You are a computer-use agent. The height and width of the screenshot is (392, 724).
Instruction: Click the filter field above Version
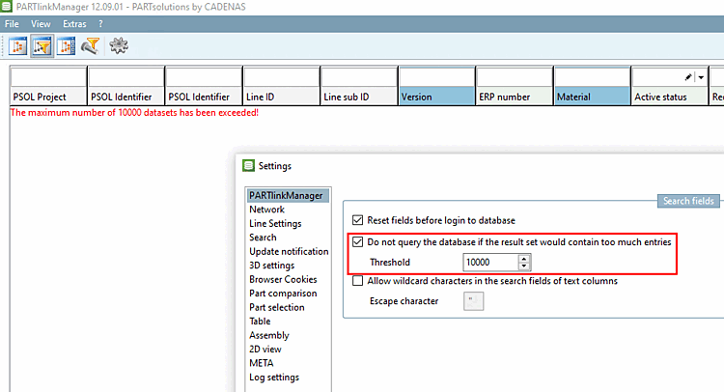pyautogui.click(x=436, y=77)
